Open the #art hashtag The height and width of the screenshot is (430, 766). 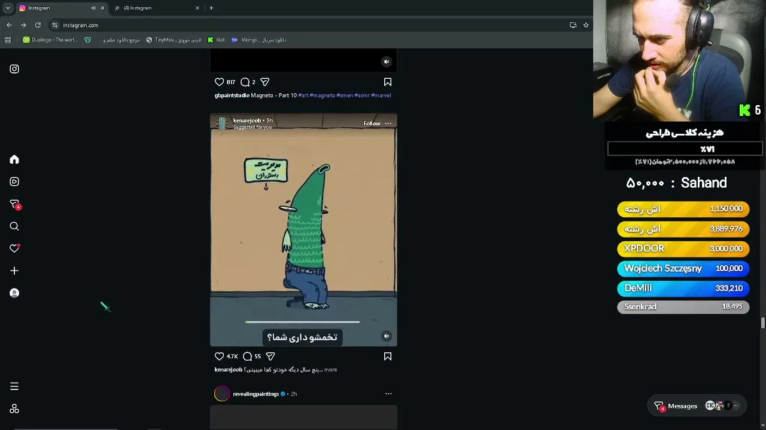click(x=303, y=96)
